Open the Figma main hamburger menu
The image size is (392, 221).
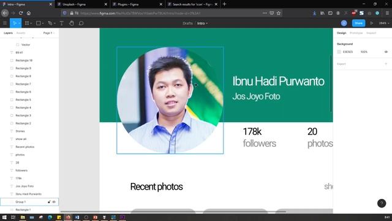click(5, 23)
